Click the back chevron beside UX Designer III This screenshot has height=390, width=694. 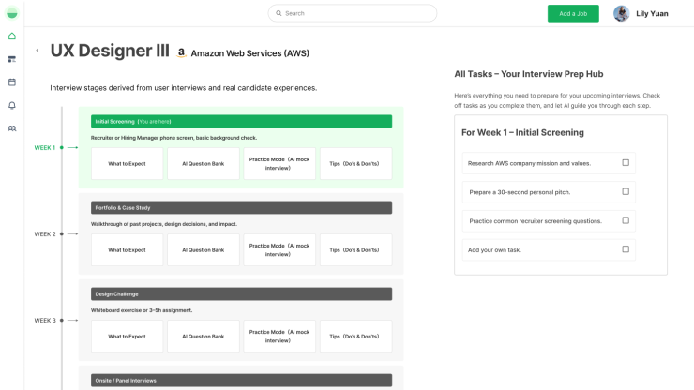point(38,51)
